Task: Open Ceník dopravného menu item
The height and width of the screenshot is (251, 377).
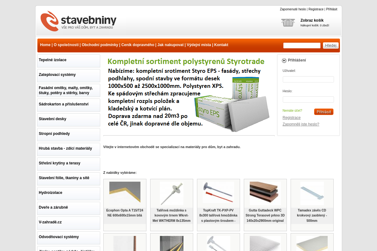Action: pyautogui.click(x=138, y=45)
